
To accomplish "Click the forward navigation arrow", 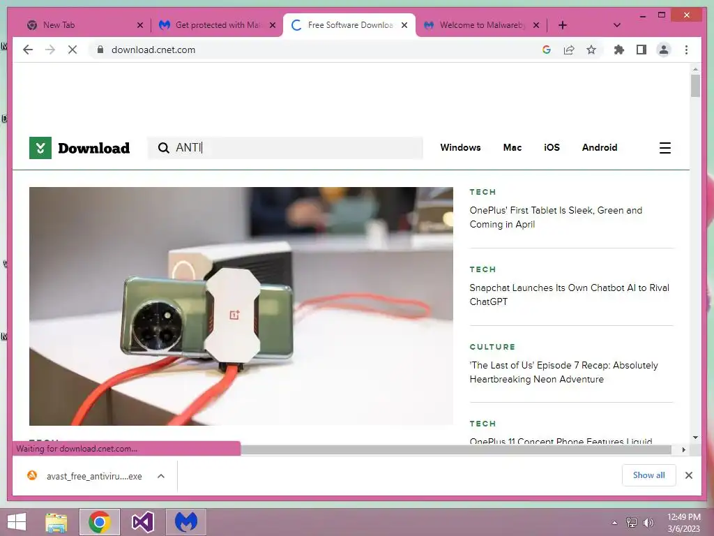I will (x=50, y=50).
